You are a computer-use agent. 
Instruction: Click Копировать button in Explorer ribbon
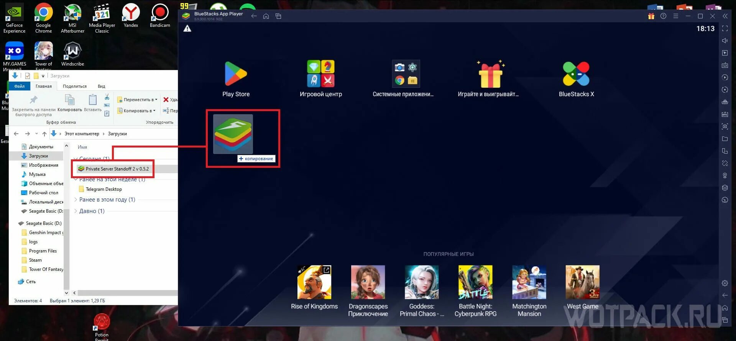click(x=70, y=103)
